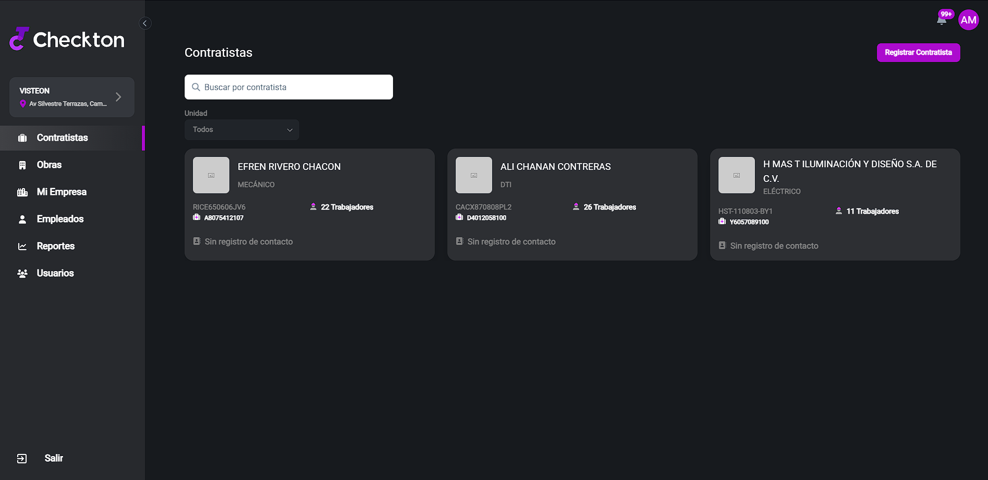The height and width of the screenshot is (480, 988).
Task: Click registration number D4012058100
Action: point(486,218)
